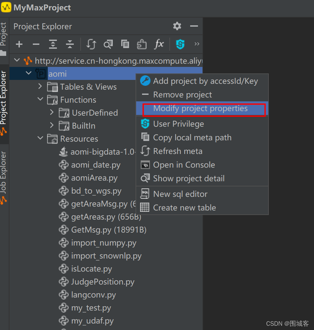Click the add resource toolbar icon

(142, 44)
